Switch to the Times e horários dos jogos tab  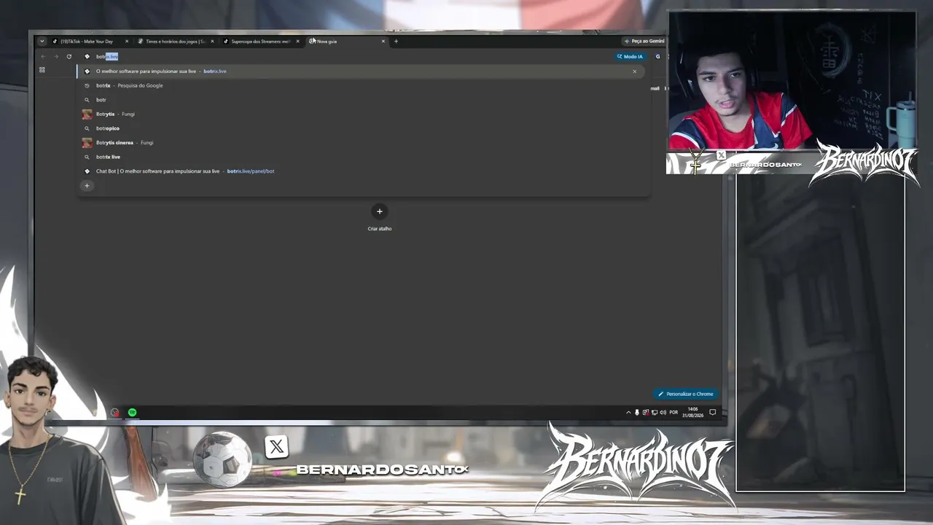pyautogui.click(x=175, y=42)
